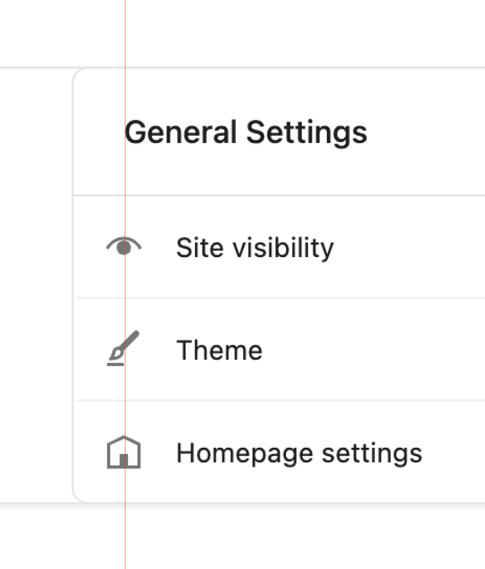This screenshot has height=569, width=485.
Task: Click the word visibility in Site visibility
Action: [283, 248]
